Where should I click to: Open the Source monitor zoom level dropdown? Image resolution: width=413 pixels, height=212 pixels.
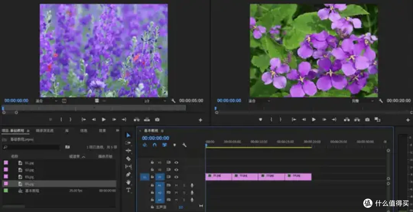point(47,101)
